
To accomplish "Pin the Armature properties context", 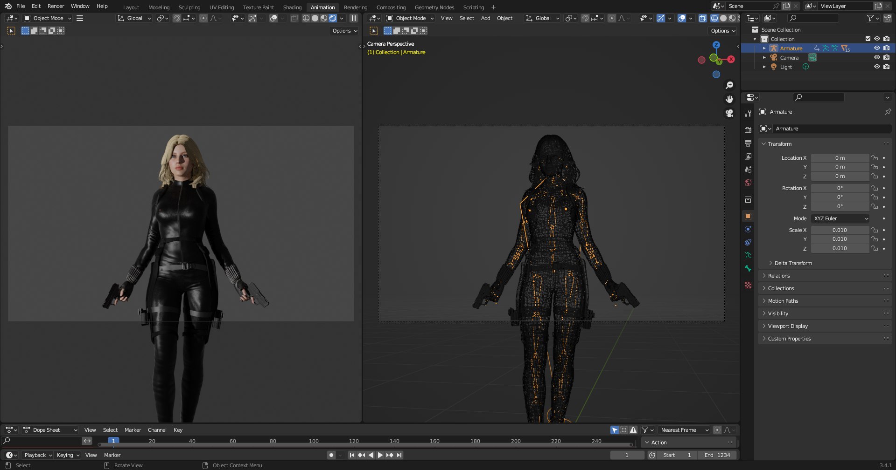I will 888,112.
